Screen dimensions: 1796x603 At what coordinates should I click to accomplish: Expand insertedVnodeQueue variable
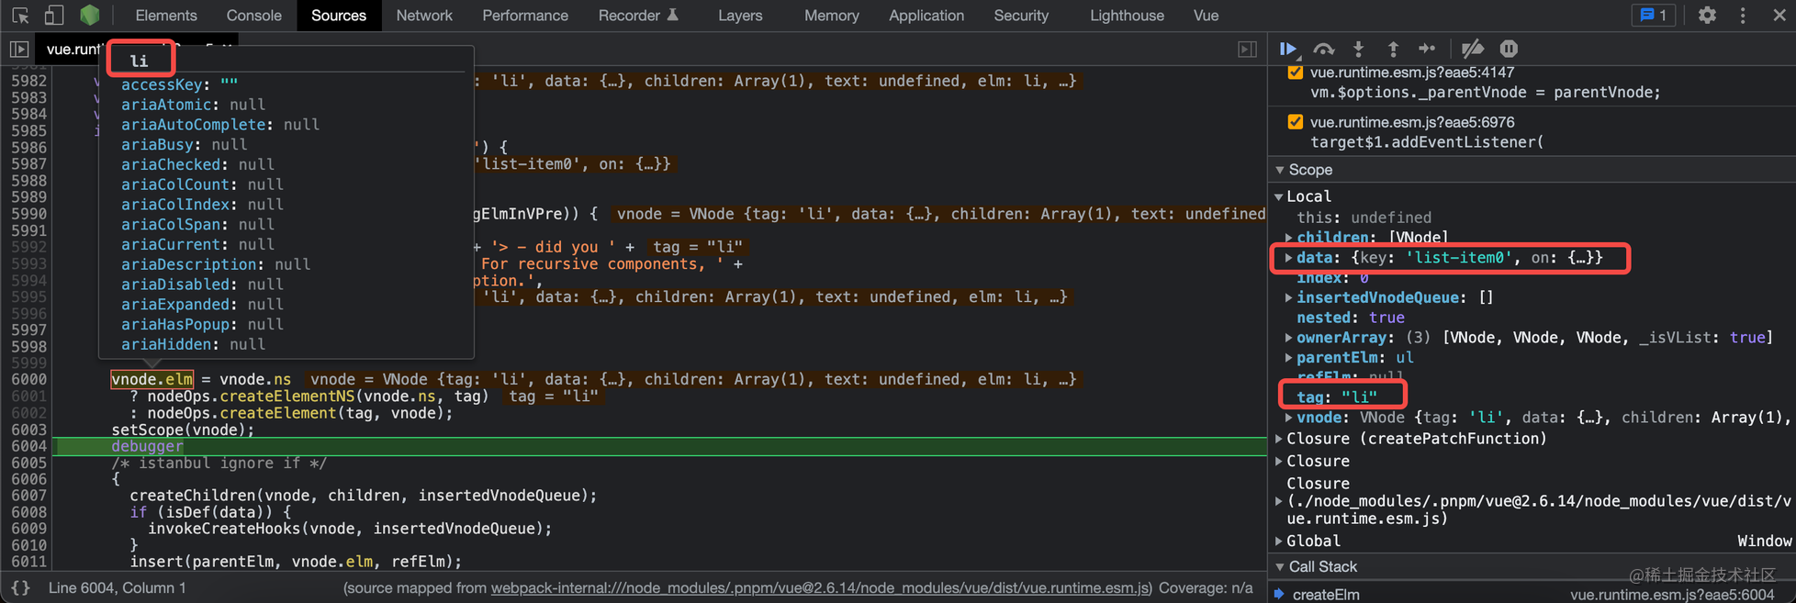point(1289,297)
